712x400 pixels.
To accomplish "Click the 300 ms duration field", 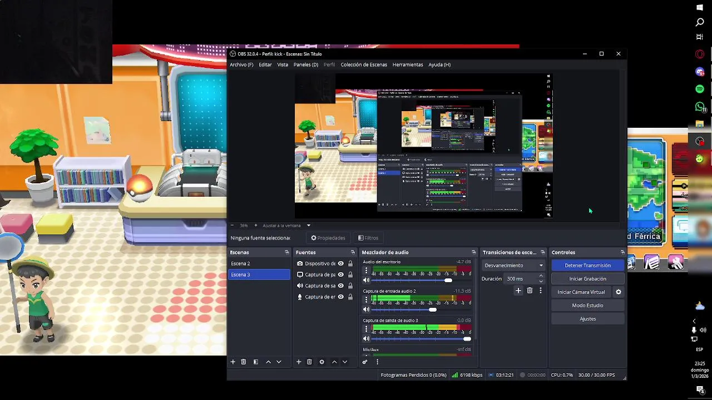I will (521, 279).
